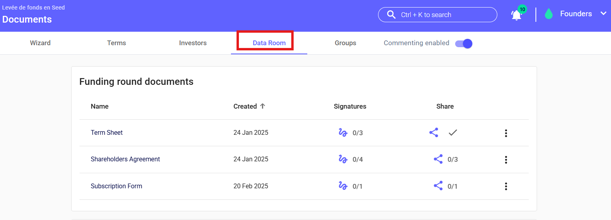Disable the Commenting enabled toggle
Viewport: 611px width, 220px height.
pos(464,43)
